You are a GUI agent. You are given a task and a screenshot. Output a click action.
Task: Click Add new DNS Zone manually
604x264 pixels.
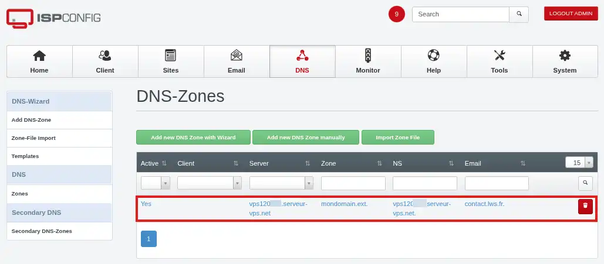pos(306,137)
